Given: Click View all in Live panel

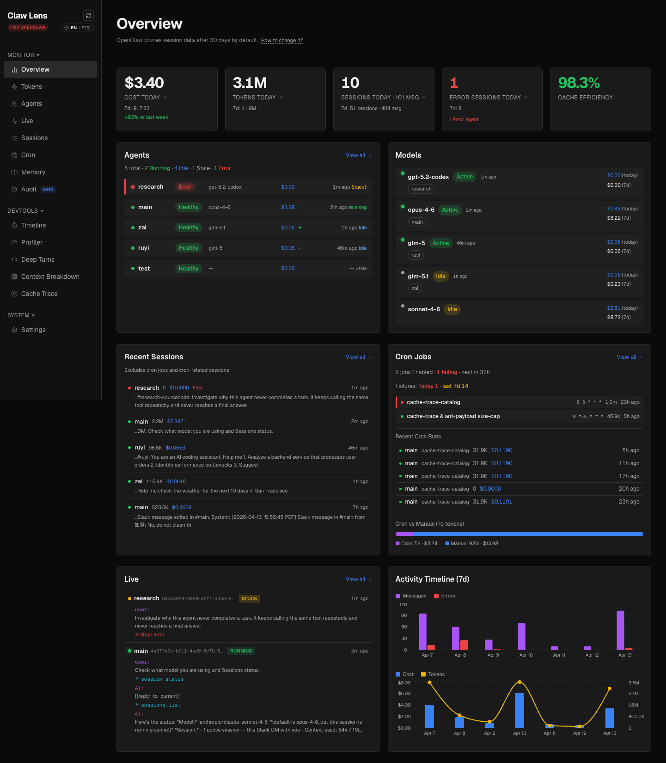Looking at the screenshot, I should [359, 579].
